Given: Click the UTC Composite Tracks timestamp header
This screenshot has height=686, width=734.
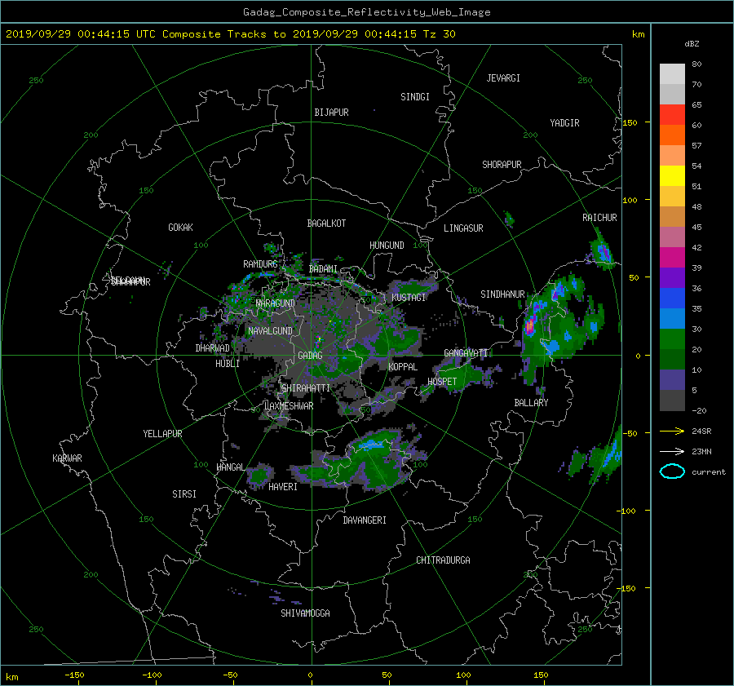Looking at the screenshot, I should pyautogui.click(x=230, y=34).
